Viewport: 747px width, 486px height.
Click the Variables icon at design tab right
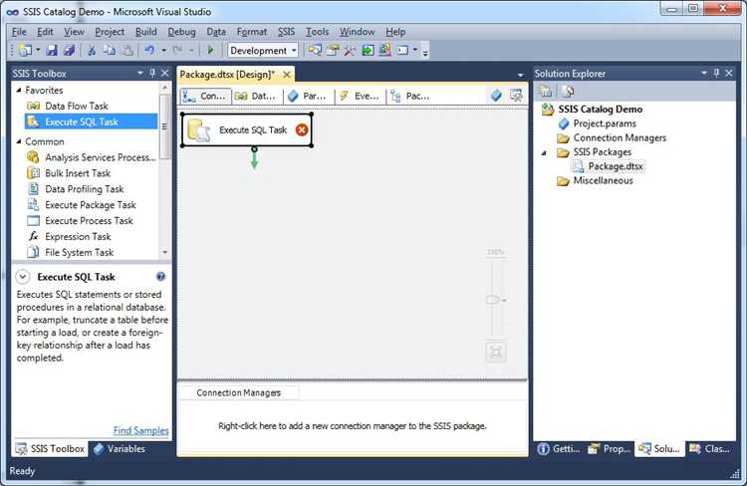[496, 96]
